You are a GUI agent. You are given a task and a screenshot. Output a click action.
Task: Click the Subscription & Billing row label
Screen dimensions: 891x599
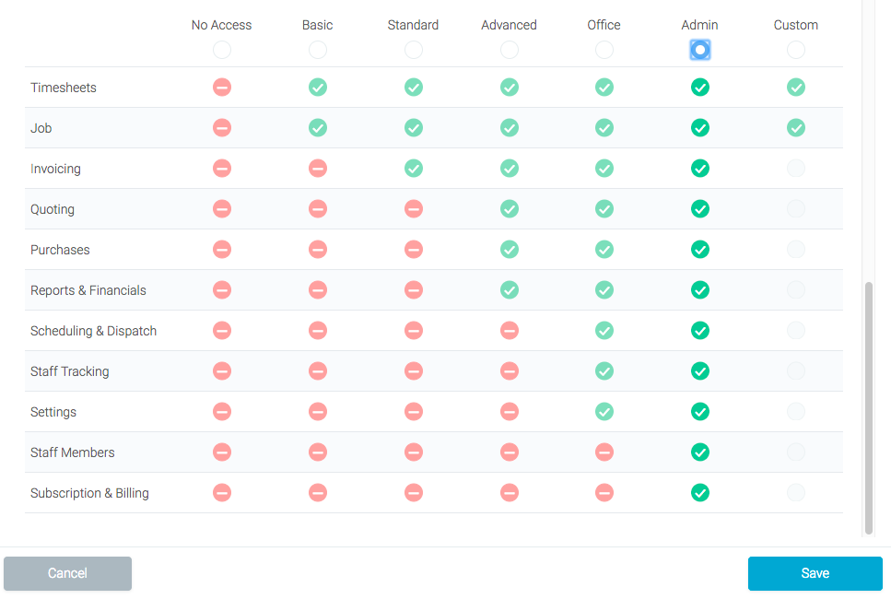(x=89, y=493)
